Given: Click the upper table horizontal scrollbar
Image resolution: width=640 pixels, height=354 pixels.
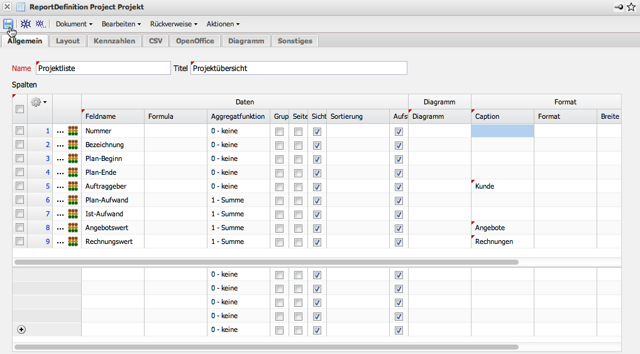Looking at the screenshot, I should click(265, 262).
